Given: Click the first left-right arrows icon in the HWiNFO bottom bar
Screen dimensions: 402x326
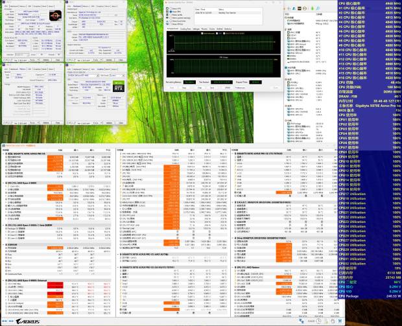Looking at the screenshot, I should pos(5,321).
